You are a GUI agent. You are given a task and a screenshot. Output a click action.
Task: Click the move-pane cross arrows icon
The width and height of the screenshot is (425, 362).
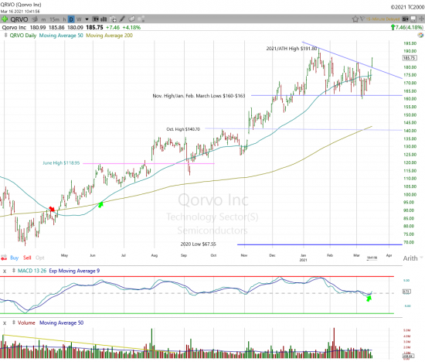click(x=421, y=19)
